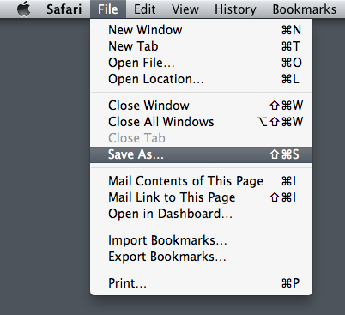Choose Open in Dashboard… item
This screenshot has width=345, height=315.
point(201,214)
